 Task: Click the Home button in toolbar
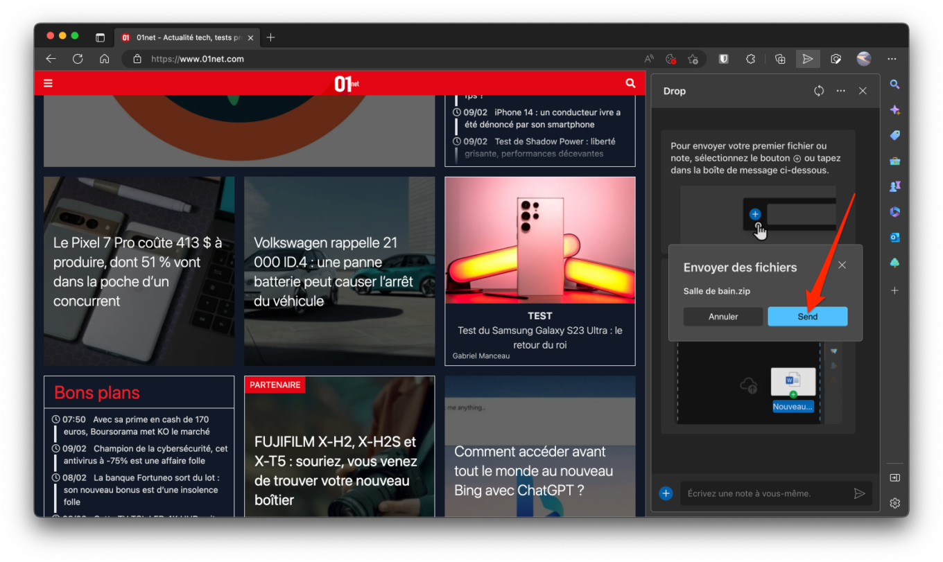[104, 59]
